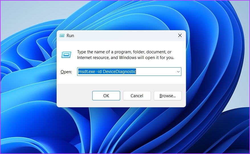250x154 pixels.
Task: Click the Run title text
Action: (70, 35)
